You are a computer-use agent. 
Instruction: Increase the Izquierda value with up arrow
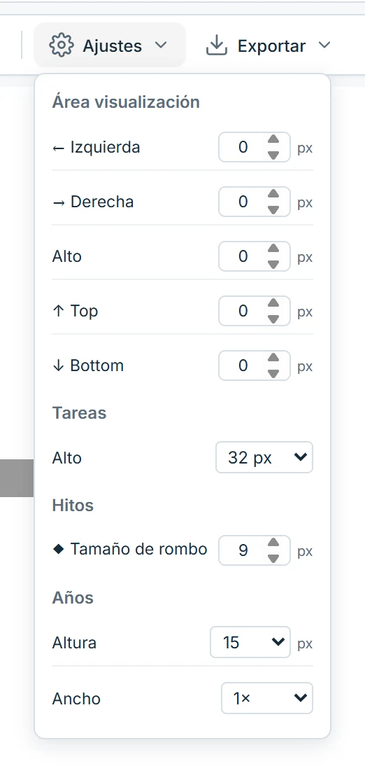[x=273, y=139]
